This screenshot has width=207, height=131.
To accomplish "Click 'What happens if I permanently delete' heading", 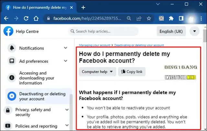I will point(127,95).
